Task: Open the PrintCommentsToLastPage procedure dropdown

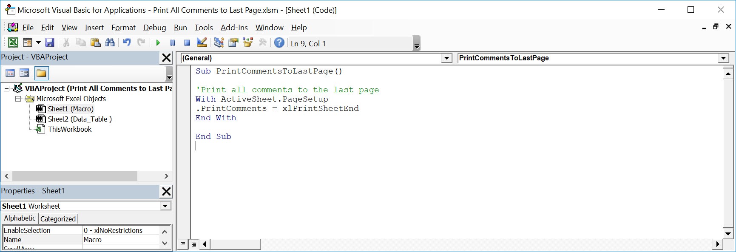Action: coord(724,58)
